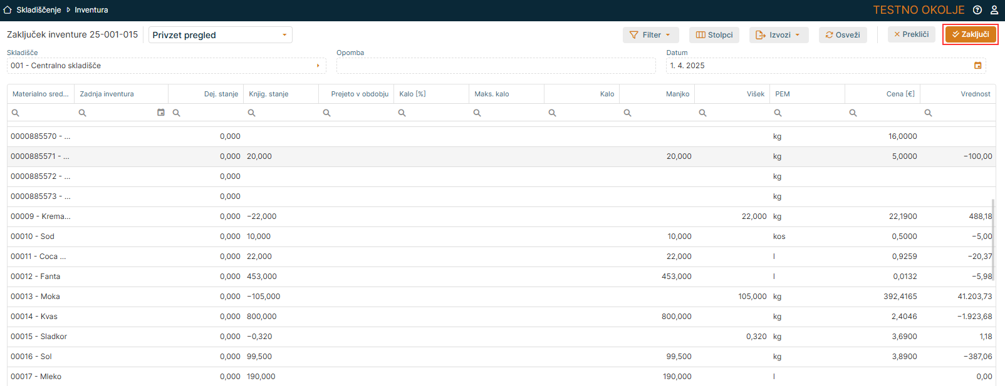Click the Osveži refresh button
Image resolution: width=1005 pixels, height=386 pixels.
coord(842,35)
